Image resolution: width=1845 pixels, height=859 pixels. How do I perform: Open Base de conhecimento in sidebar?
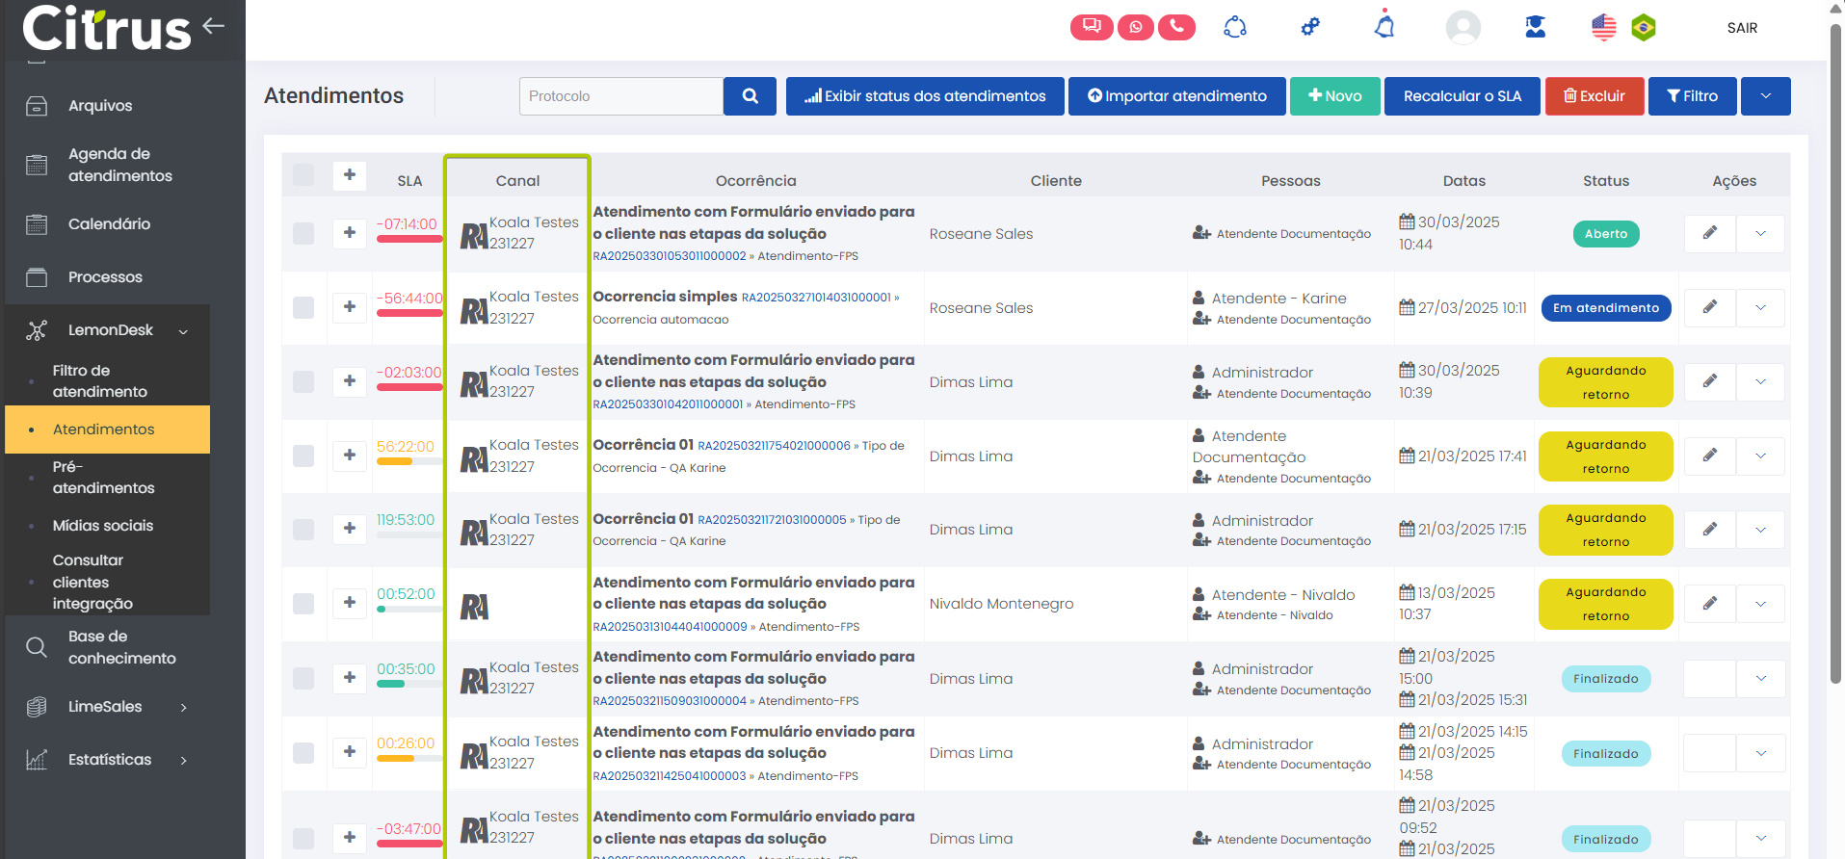point(121,647)
